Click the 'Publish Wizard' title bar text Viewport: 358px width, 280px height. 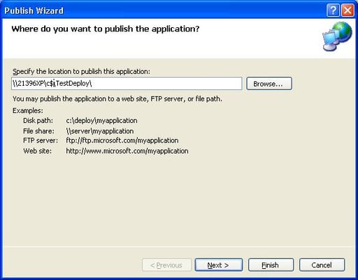pyautogui.click(x=34, y=10)
